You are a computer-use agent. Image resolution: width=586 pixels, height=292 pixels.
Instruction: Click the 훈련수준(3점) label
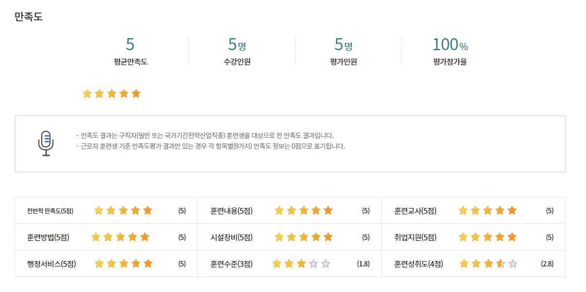click(x=231, y=264)
